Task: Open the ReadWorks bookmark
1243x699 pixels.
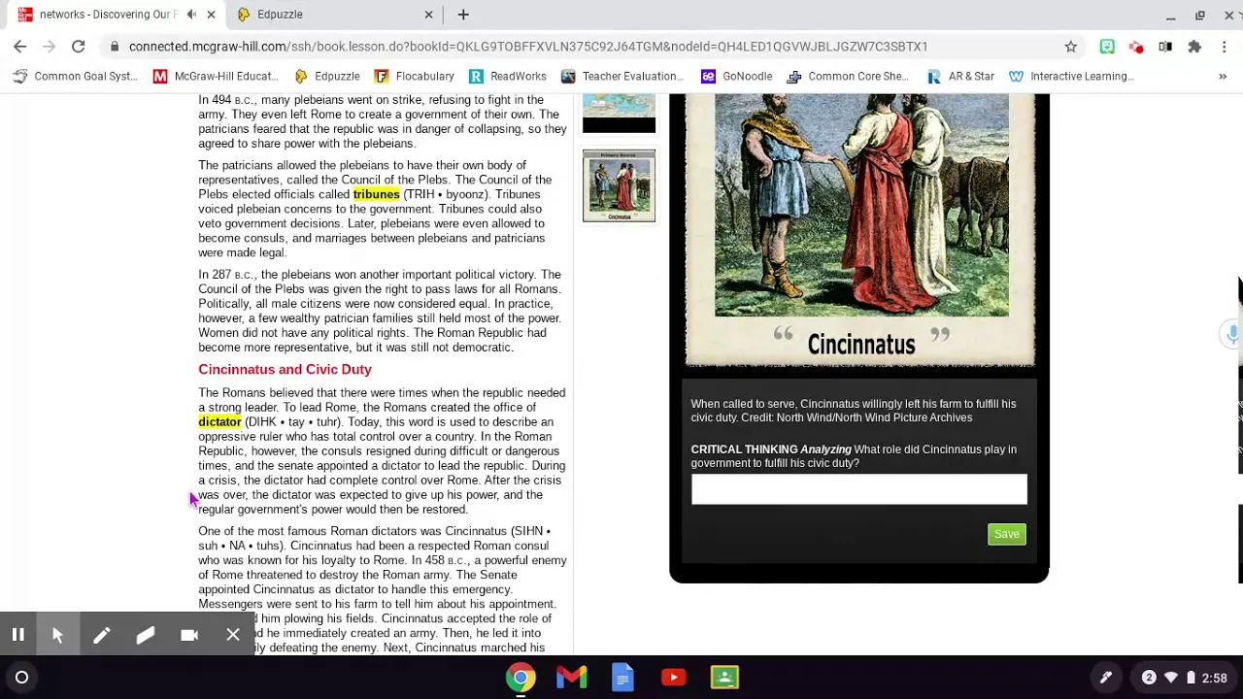Action: click(507, 76)
